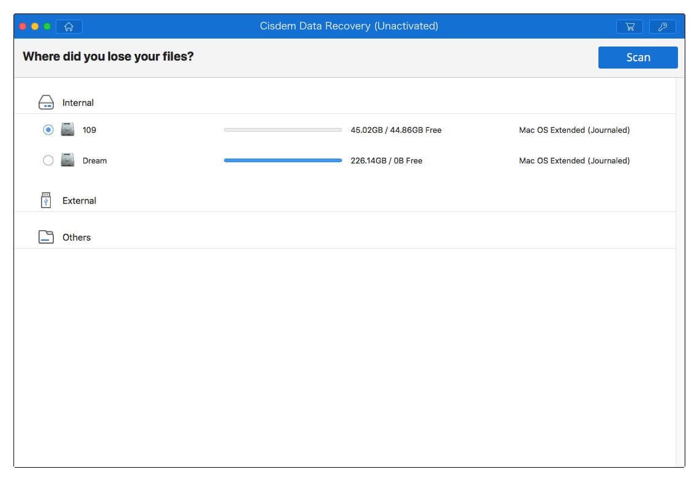
Task: Click Mac OS Extended label for Dream
Action: click(574, 160)
